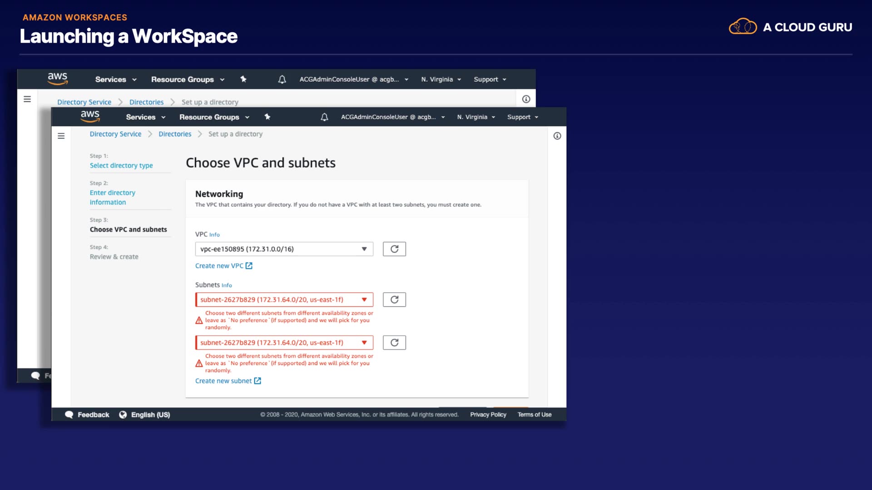Click the pin star icon in front navbar

coord(268,117)
